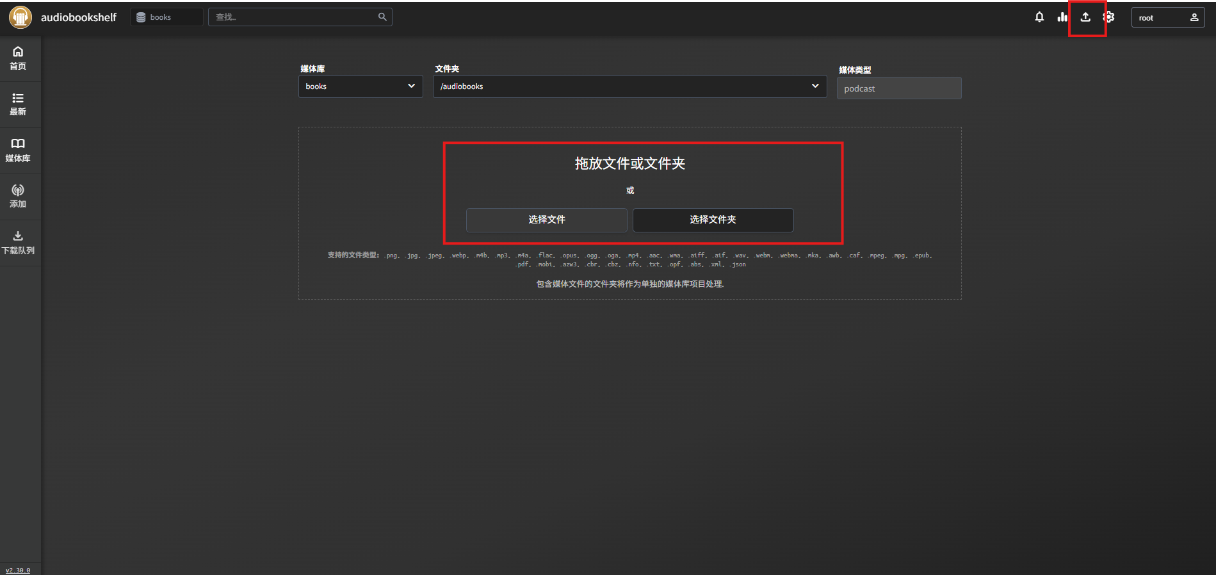The image size is (1216, 575).
Task: Click the audiobookshelf logo icon
Action: pyautogui.click(x=20, y=17)
